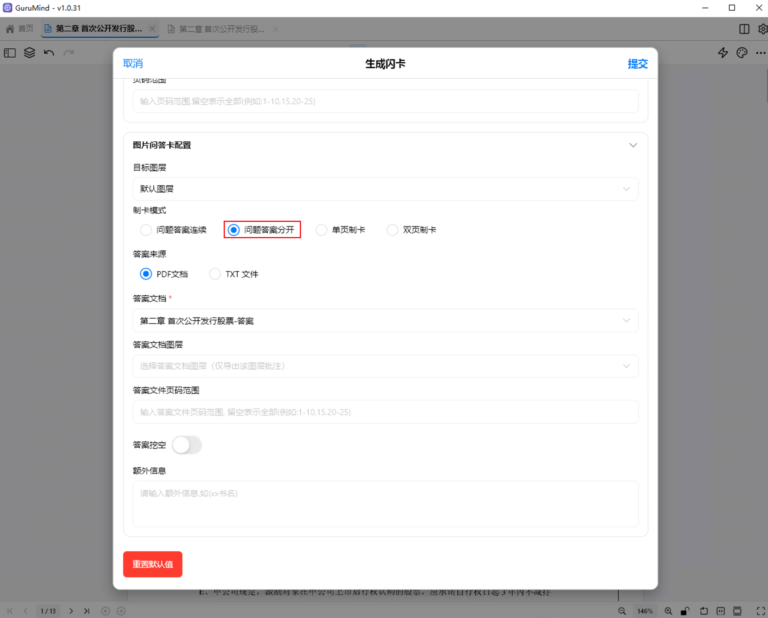Click the 1 / 13 page indicator
Viewport: 768px width, 618px height.
(x=48, y=611)
